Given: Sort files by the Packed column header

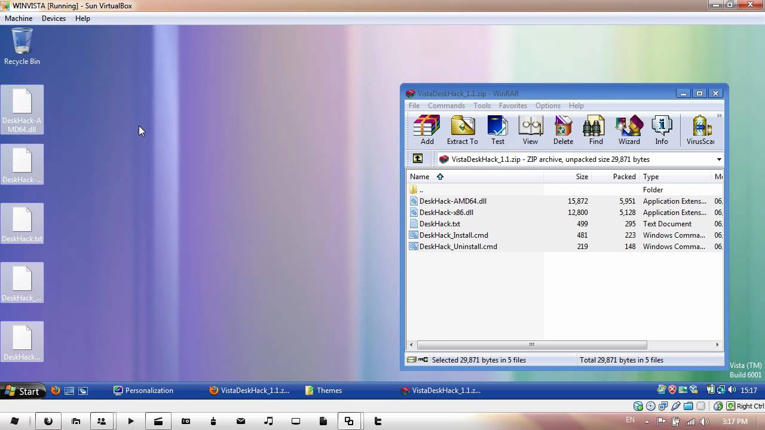Looking at the screenshot, I should coord(616,177).
